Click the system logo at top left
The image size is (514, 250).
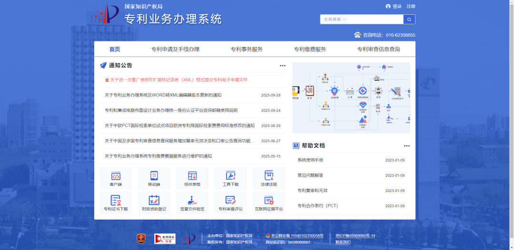107,14
